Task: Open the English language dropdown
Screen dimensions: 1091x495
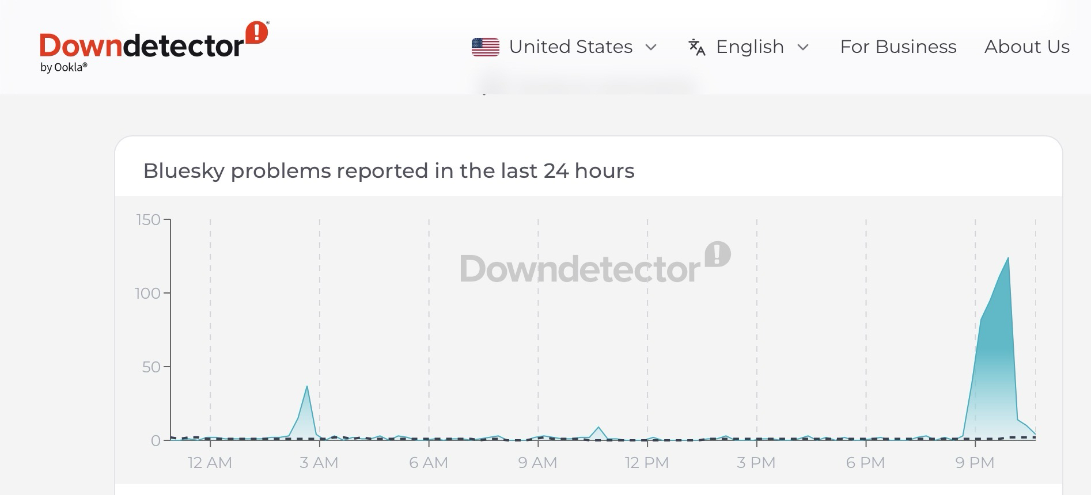Action: [x=749, y=47]
